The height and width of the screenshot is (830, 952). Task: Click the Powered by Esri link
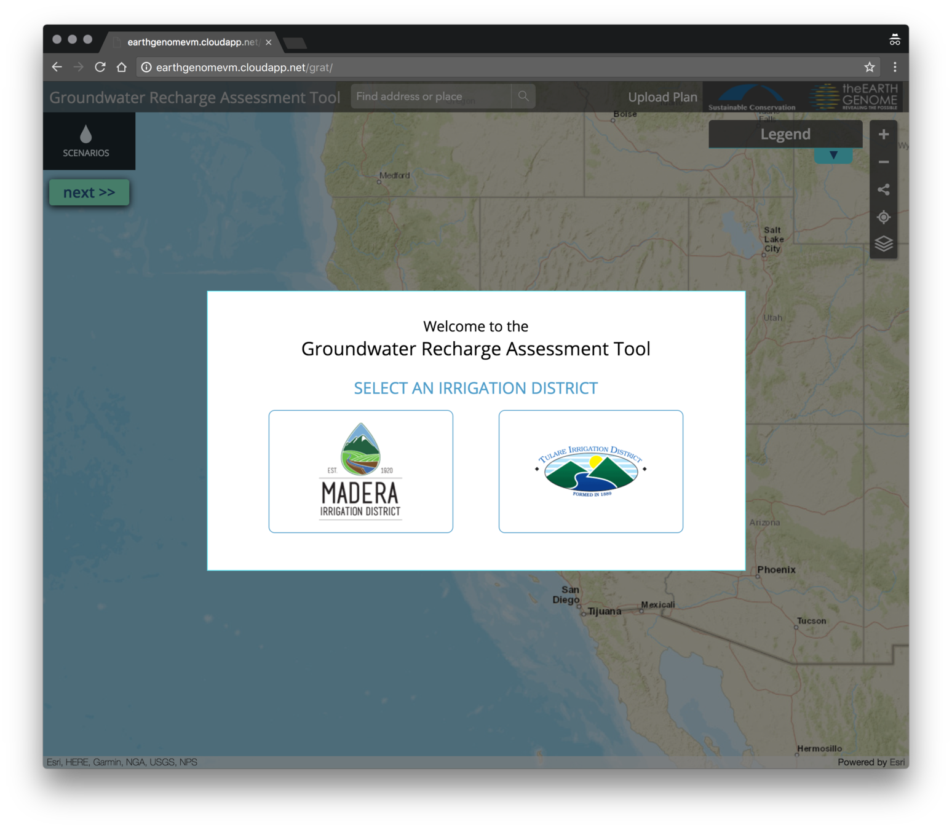871,762
